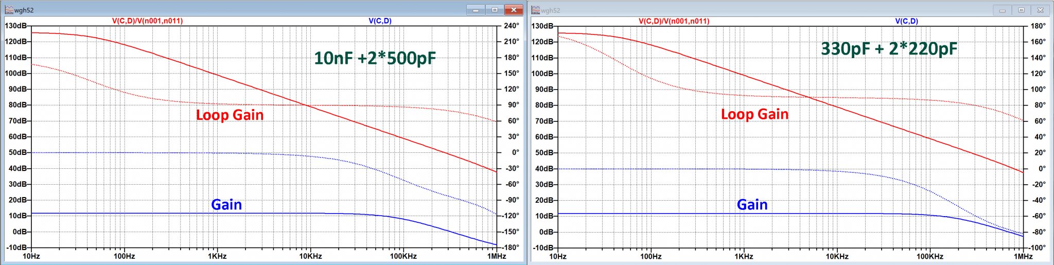
Task: Click the -10dB axis label in left window
Action: click(x=16, y=248)
